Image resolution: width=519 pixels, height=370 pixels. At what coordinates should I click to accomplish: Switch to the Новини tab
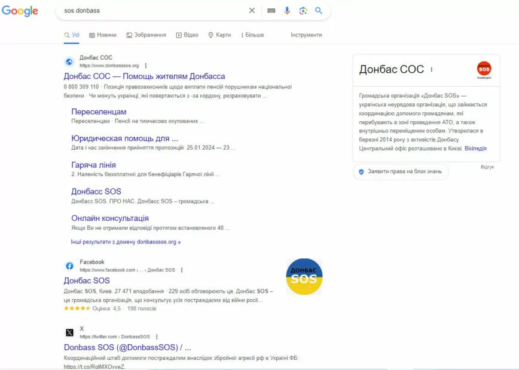(x=103, y=35)
